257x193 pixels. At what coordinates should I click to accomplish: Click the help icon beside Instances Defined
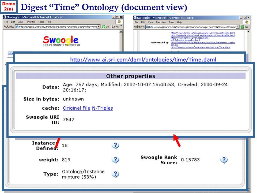point(115,146)
